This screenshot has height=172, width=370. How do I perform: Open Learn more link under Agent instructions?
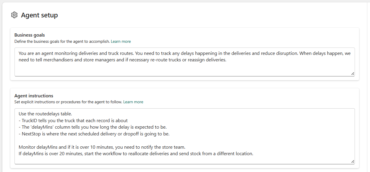(x=133, y=102)
